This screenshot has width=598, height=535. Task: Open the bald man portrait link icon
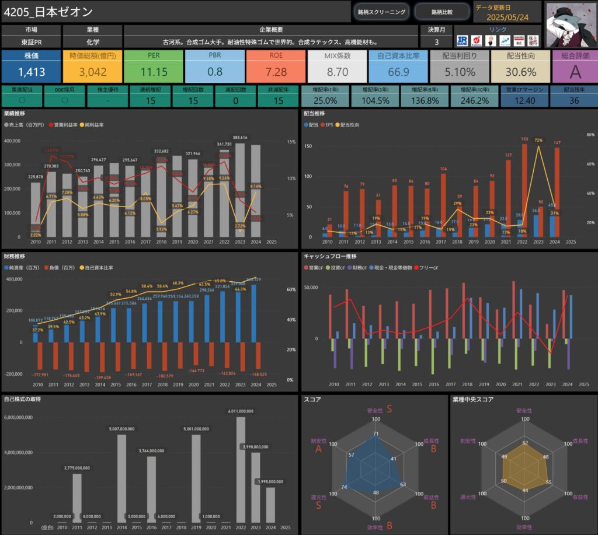[491, 41]
